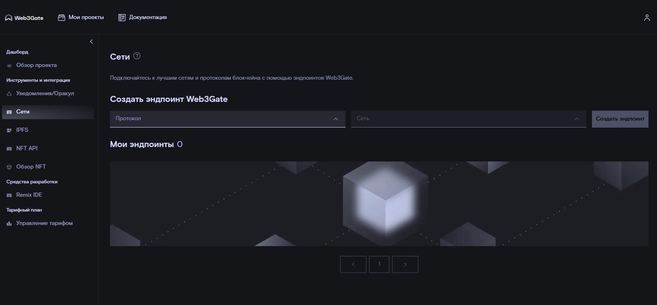
Task: Launch Remix IDE from the sidebar
Action: tap(29, 195)
